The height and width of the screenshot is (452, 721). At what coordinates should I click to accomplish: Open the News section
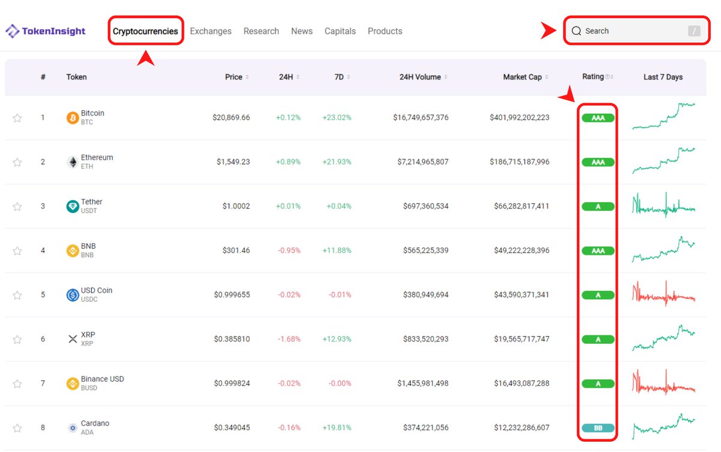pyautogui.click(x=302, y=31)
